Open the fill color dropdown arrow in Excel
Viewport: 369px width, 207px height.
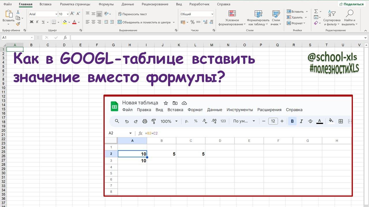pos(69,22)
